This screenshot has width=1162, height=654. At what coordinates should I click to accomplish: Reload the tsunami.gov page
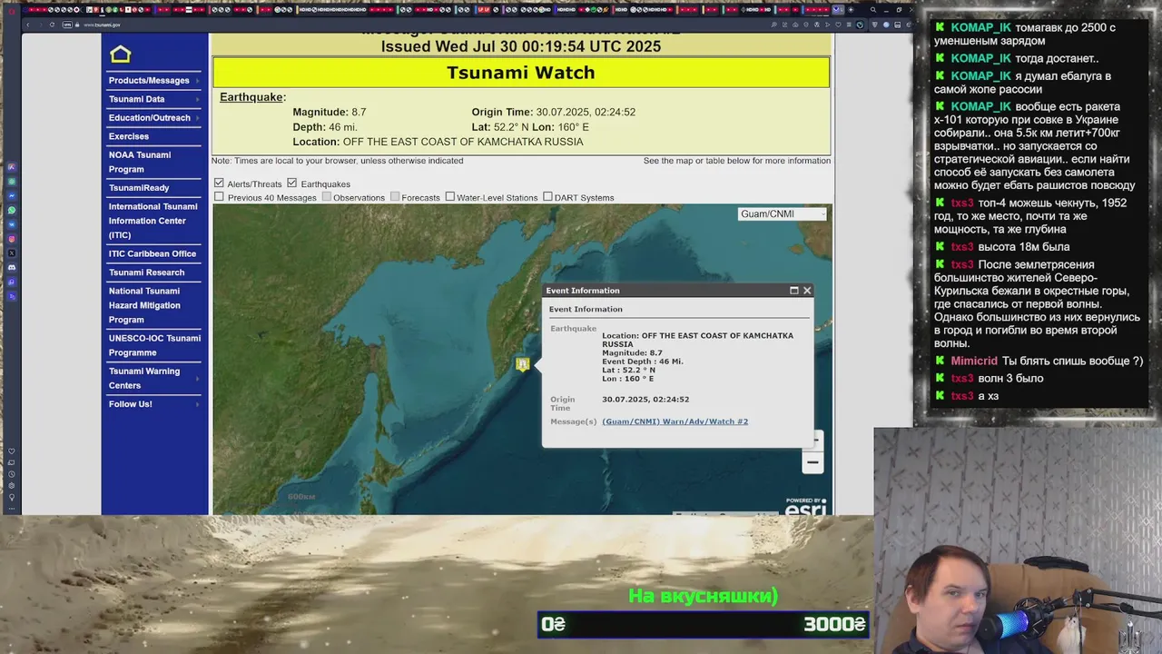click(52, 25)
